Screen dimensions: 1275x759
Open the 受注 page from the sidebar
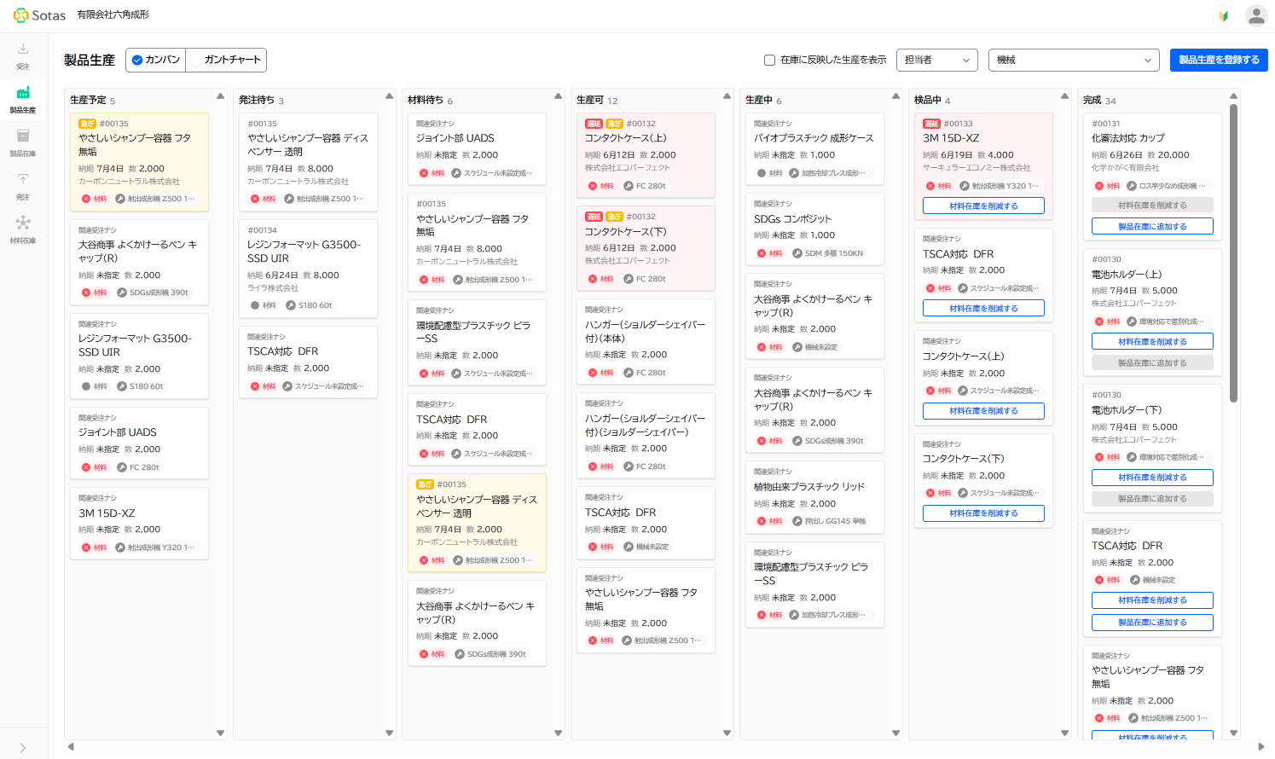click(x=23, y=56)
